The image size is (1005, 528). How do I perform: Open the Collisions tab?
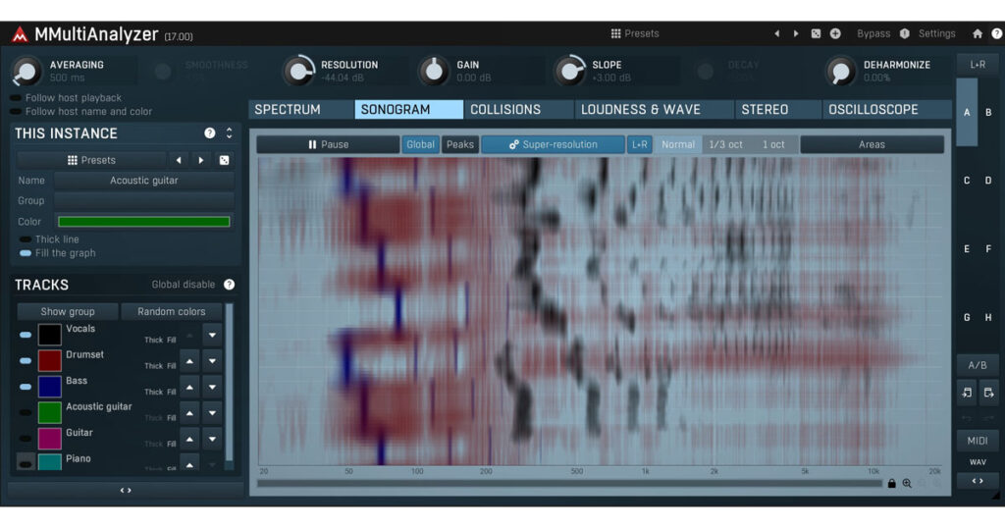point(518,110)
